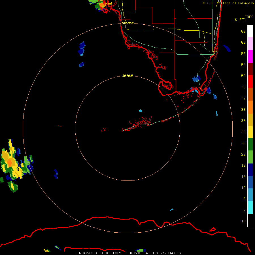Click the '14' scale label
This screenshot has height=255, width=255.
click(243, 177)
